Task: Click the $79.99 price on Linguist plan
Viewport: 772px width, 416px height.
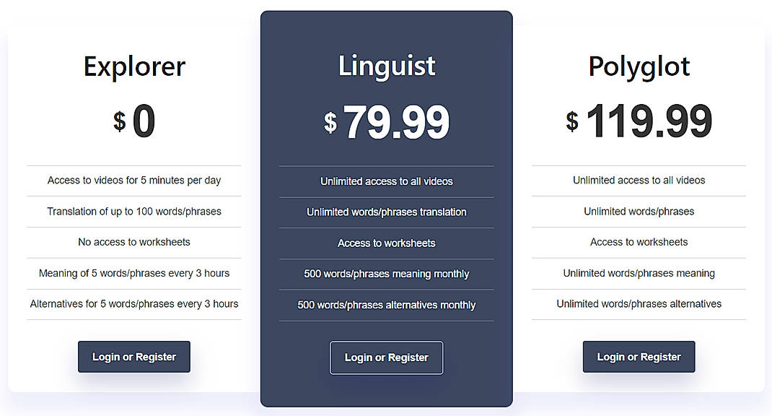Action: tap(386, 121)
